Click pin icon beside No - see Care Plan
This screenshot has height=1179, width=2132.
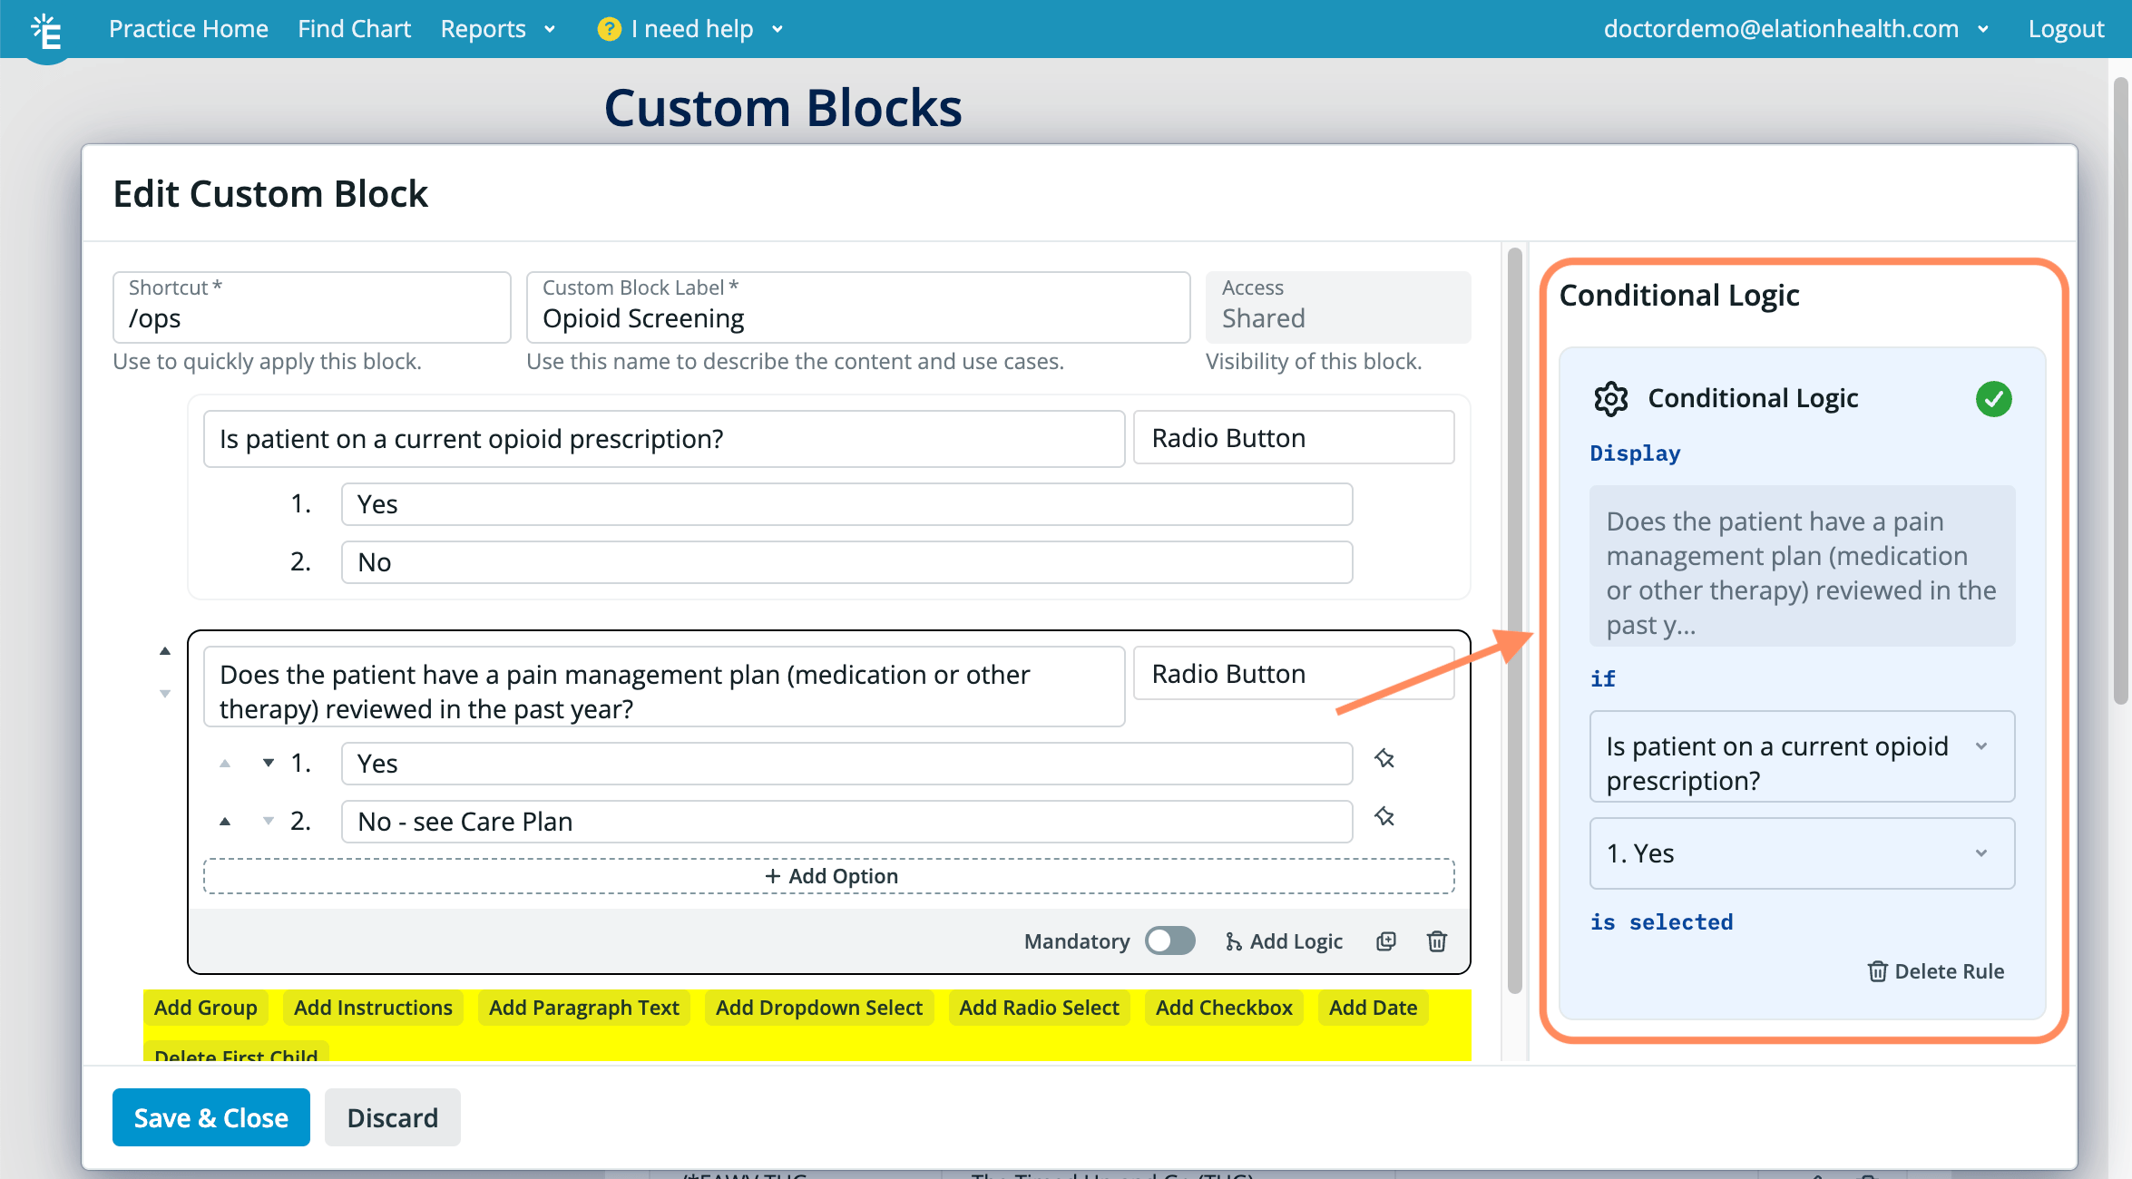pyautogui.click(x=1384, y=816)
